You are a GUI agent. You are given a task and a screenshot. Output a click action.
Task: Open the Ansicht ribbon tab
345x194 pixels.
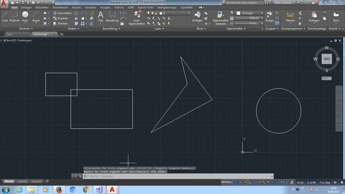tap(76, 8)
